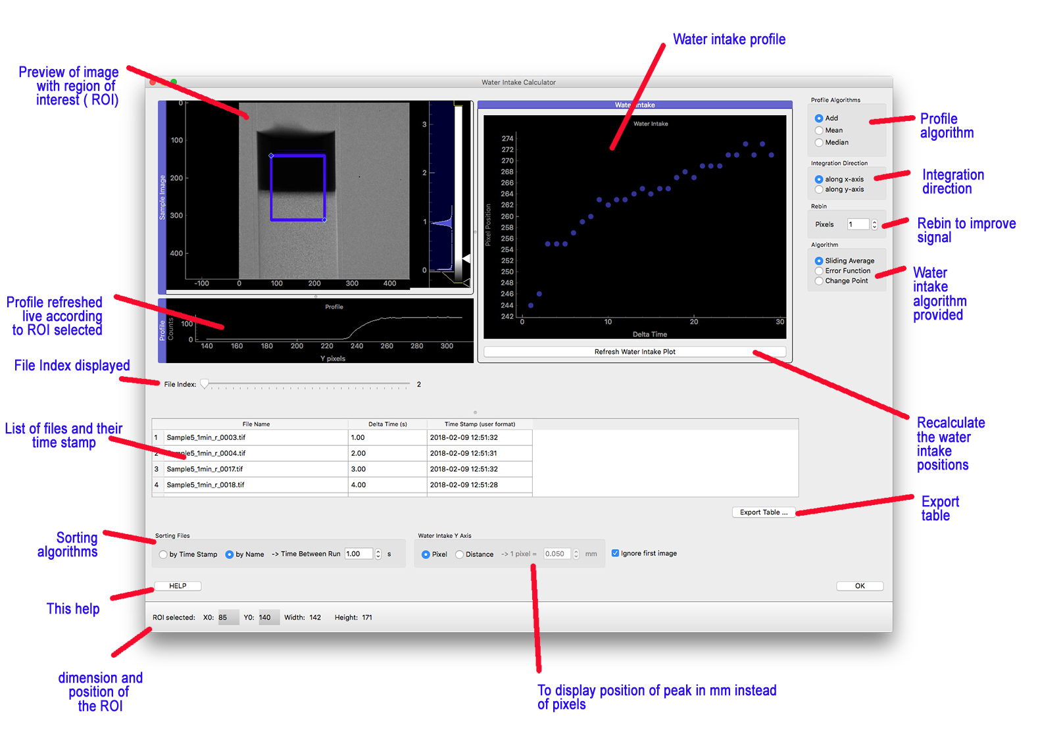The height and width of the screenshot is (734, 1038).
Task: Select Change Point algorithm
Action: [x=819, y=281]
